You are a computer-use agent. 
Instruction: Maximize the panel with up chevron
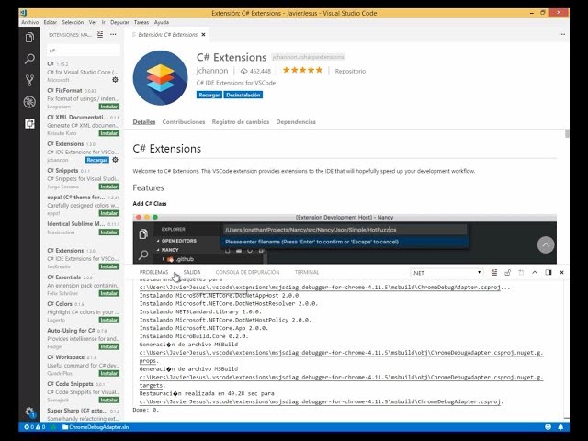point(535,273)
